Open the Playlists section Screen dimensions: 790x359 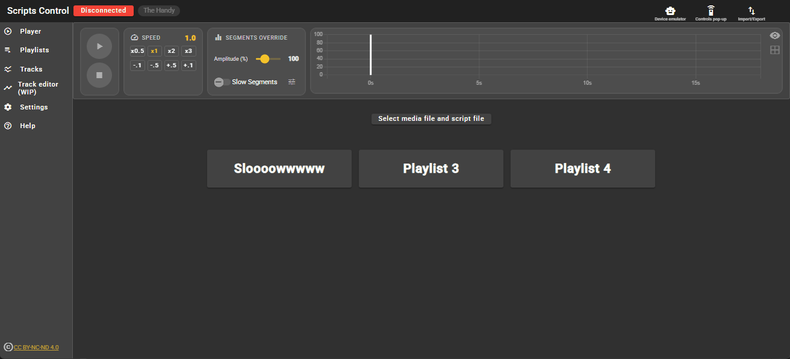[x=36, y=50]
